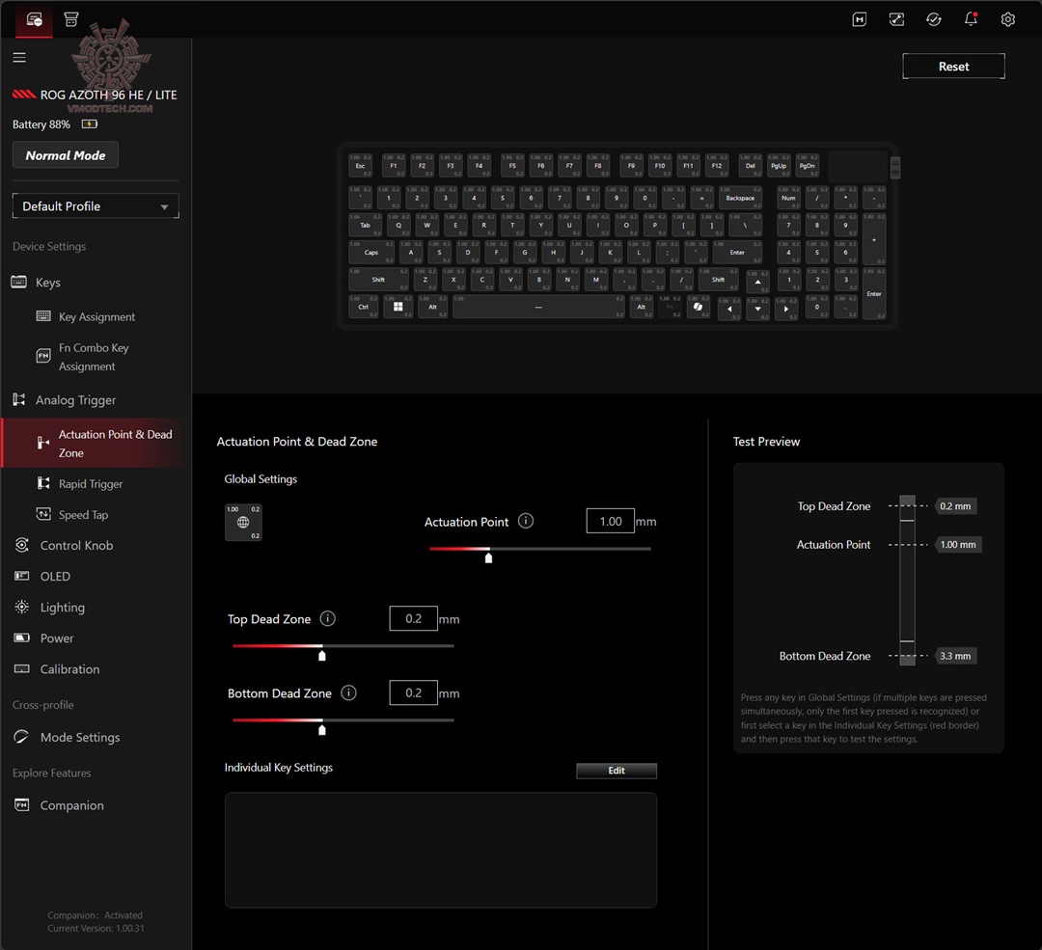Select Actuation Point & Dead Zone
Image resolution: width=1042 pixels, height=950 pixels.
(x=96, y=443)
